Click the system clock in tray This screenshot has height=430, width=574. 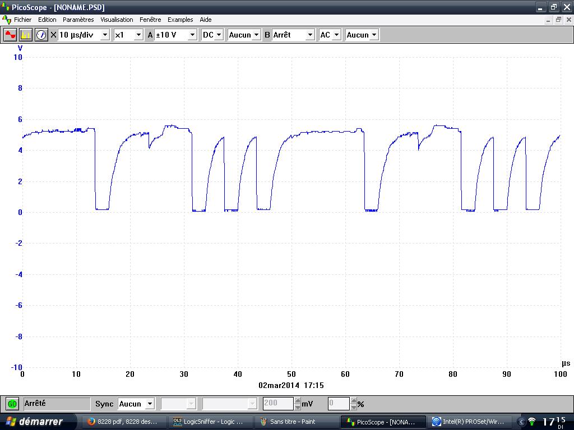pos(554,422)
